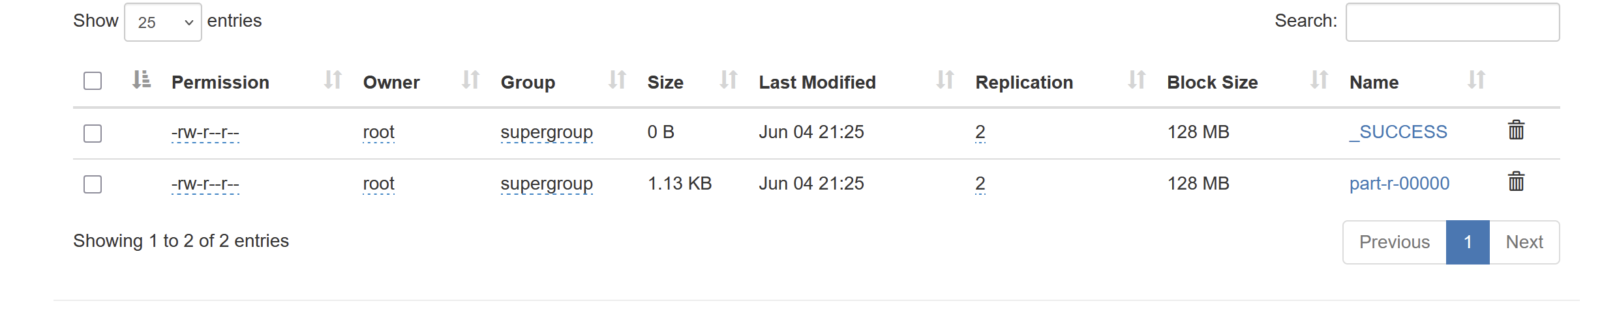Sort by Group column arrows
This screenshot has width=1617, height=329.
point(617,80)
